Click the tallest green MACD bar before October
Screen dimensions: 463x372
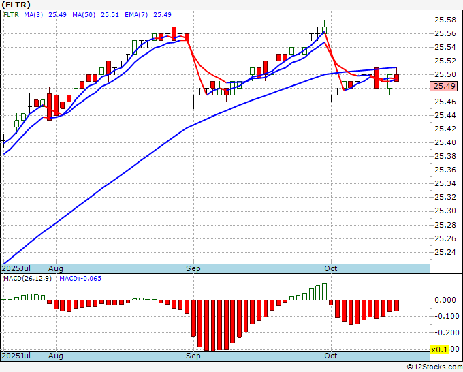click(x=325, y=292)
